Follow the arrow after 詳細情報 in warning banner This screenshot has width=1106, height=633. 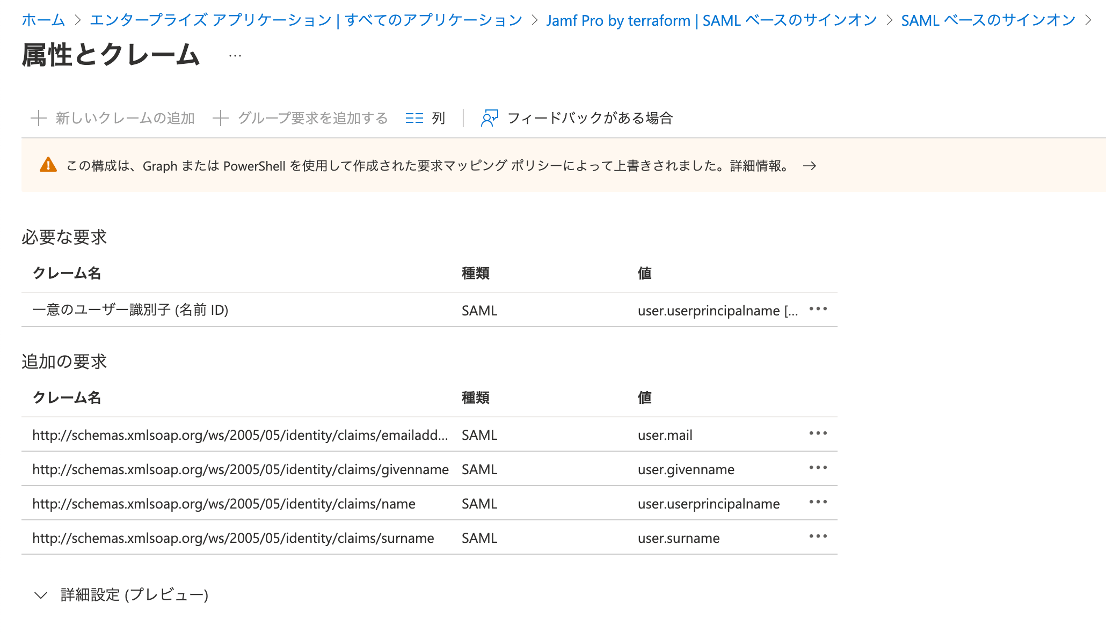click(x=810, y=166)
